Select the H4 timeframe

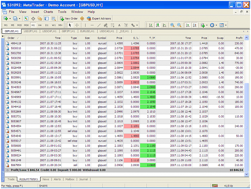coord(40,25)
